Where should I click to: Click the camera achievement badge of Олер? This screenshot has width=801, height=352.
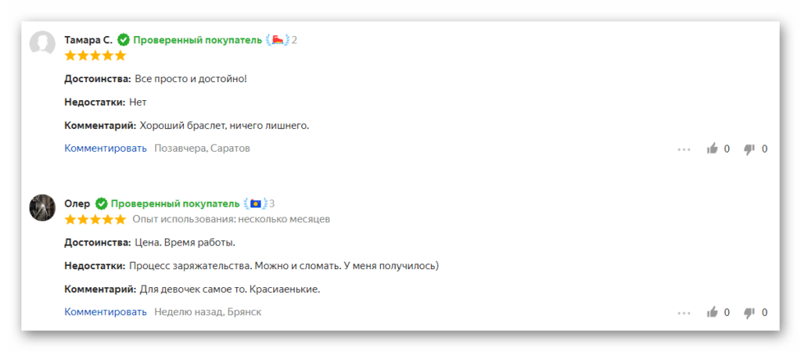tap(256, 204)
